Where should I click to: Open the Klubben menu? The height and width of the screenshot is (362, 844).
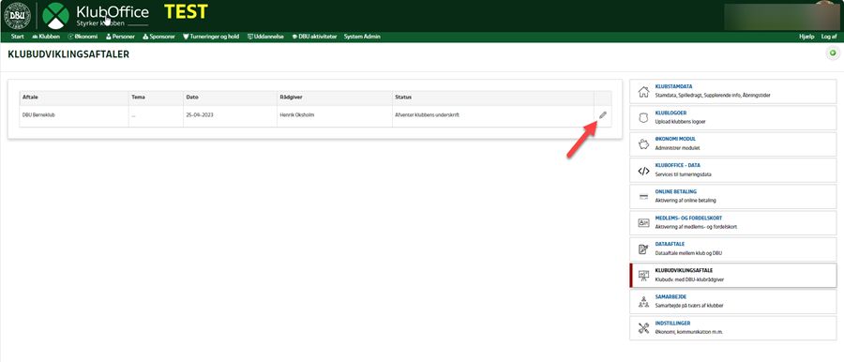click(46, 37)
